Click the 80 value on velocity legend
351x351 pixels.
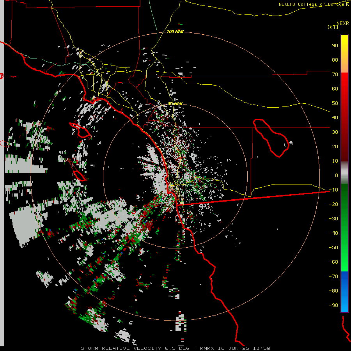point(335,60)
